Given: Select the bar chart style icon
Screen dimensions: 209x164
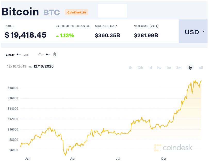Looking at the screenshot, I should 54,54.
